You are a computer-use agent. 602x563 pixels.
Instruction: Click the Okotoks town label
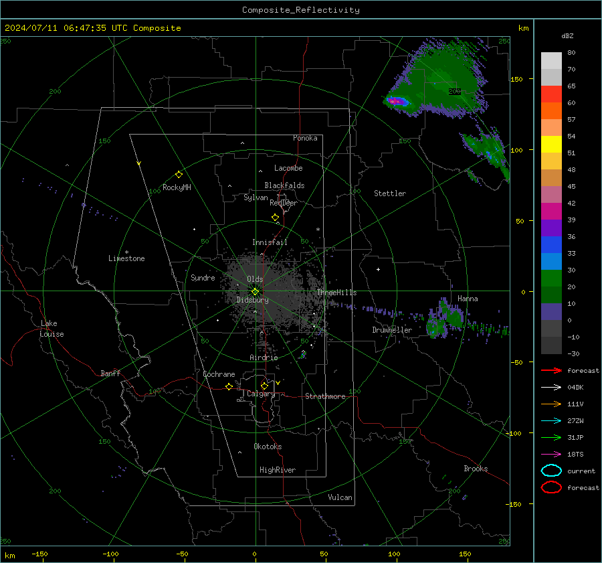click(x=268, y=447)
